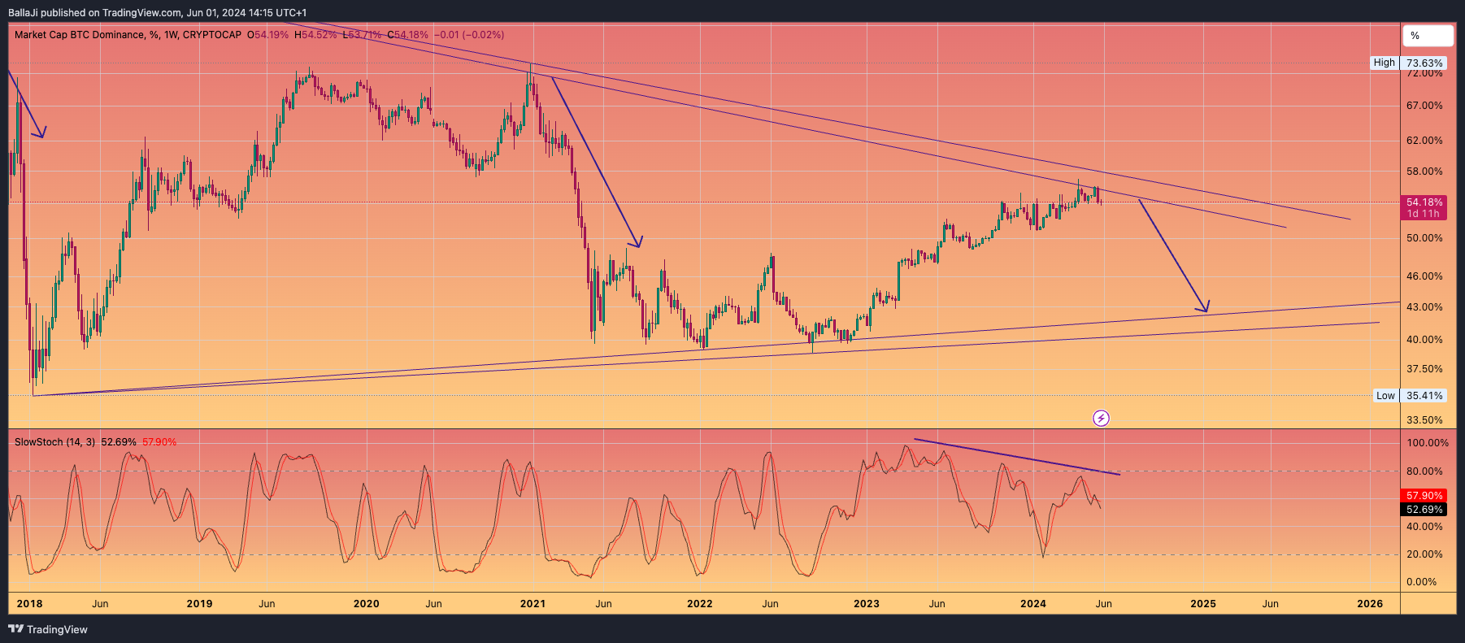Click the 100.00% stochastic axis label
This screenshot has width=1465, height=643.
pyautogui.click(x=1428, y=443)
